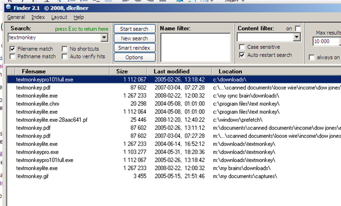Viewport: 341px width, 206px height.
Task: Open the Index menu
Action: (38, 17)
